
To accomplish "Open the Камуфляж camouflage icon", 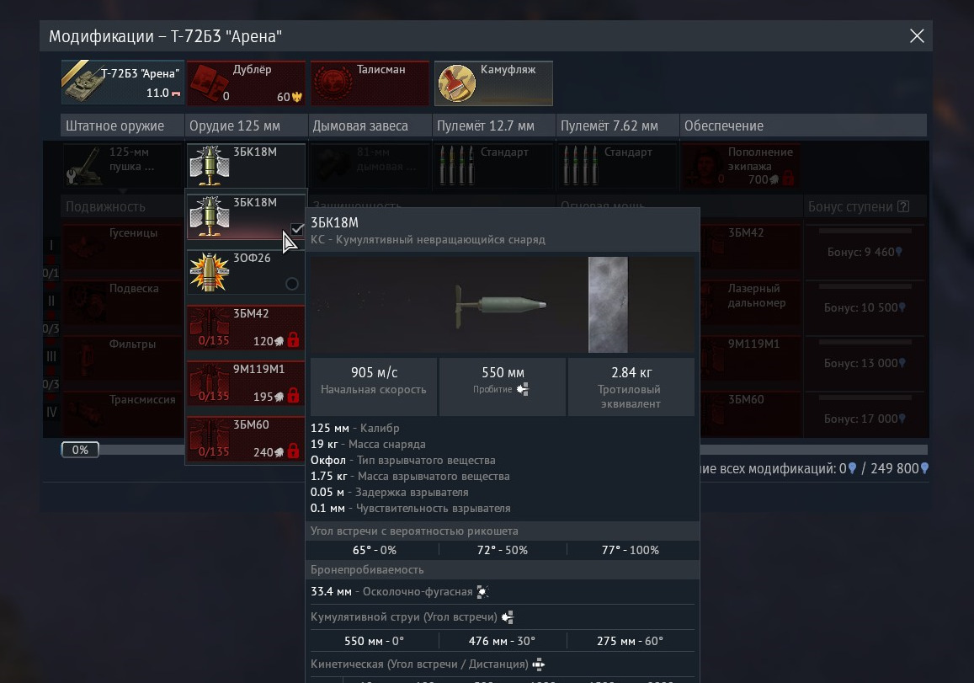I will click(x=456, y=83).
